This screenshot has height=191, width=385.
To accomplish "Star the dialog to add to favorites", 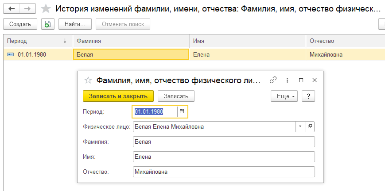I will (88, 80).
